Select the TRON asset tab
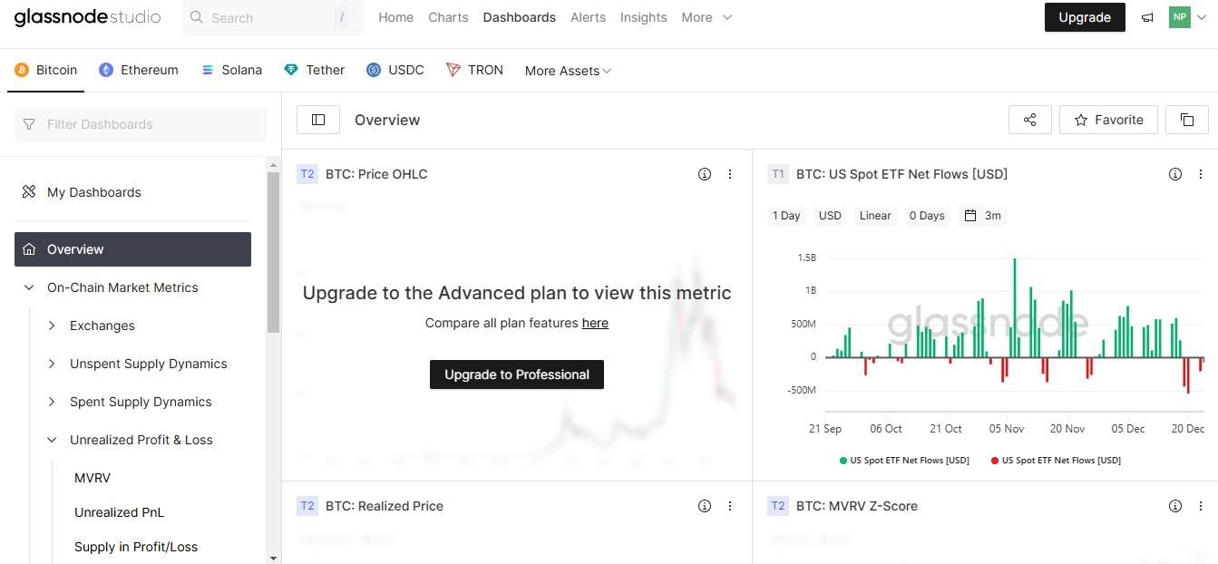This screenshot has height=564, width=1218. (x=475, y=70)
